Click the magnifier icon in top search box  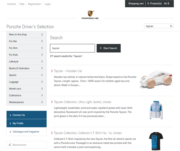tap(171, 26)
